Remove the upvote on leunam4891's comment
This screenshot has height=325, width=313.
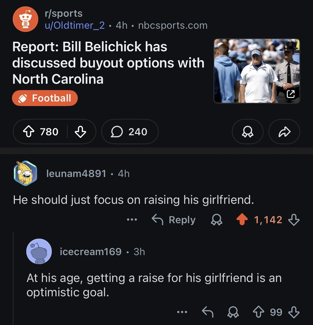click(242, 220)
